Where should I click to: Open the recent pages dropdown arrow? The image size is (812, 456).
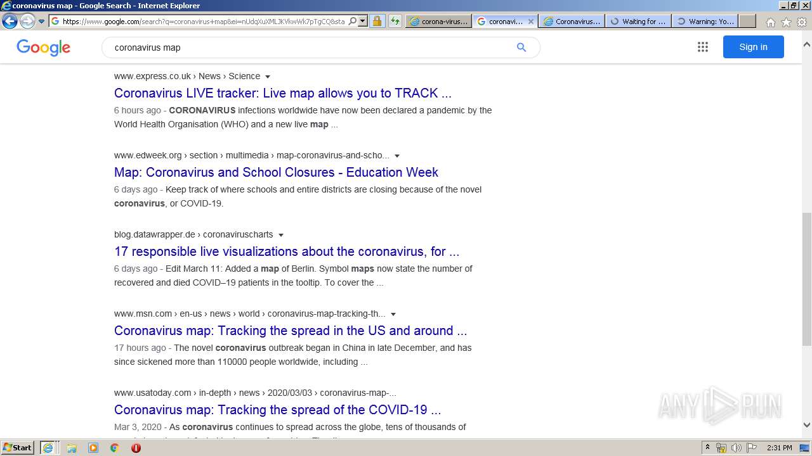(x=42, y=21)
